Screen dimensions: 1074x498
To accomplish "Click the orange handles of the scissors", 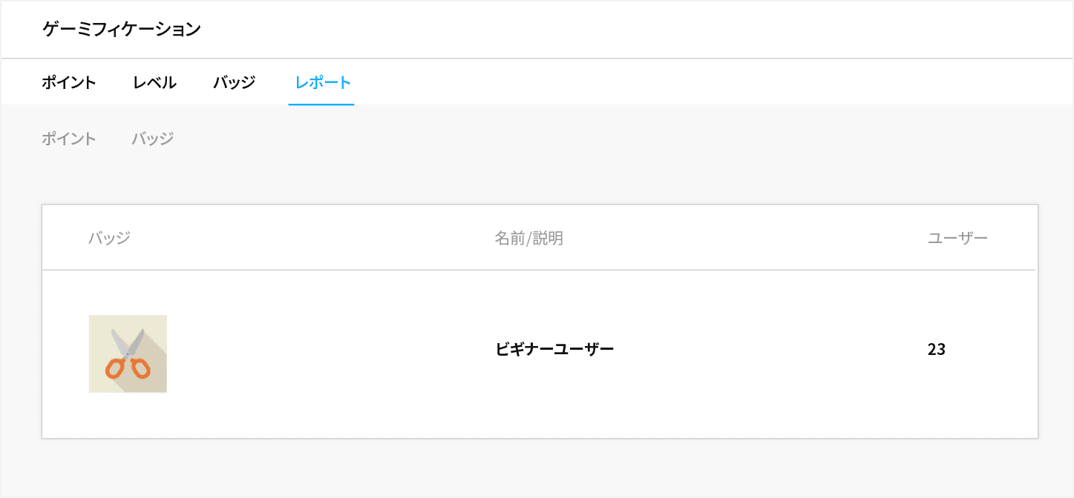I will click(128, 368).
